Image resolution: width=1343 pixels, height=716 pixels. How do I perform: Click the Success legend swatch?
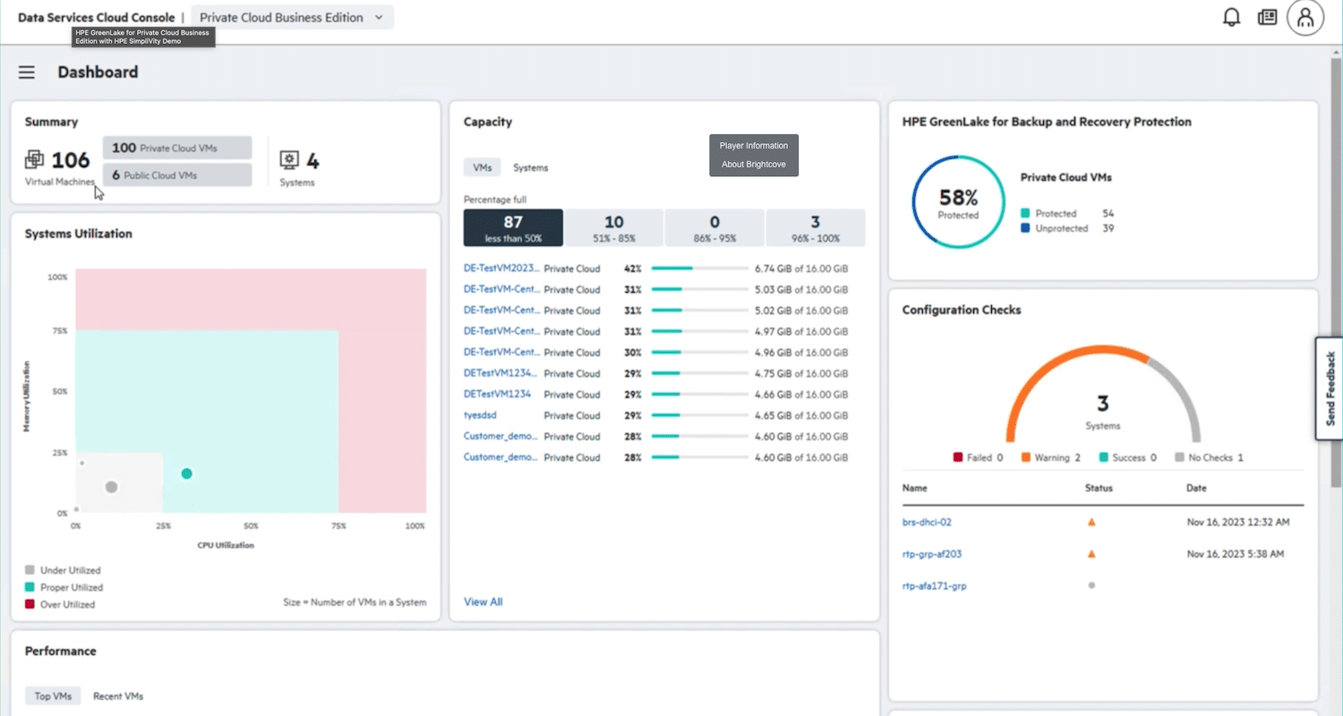coord(1104,457)
